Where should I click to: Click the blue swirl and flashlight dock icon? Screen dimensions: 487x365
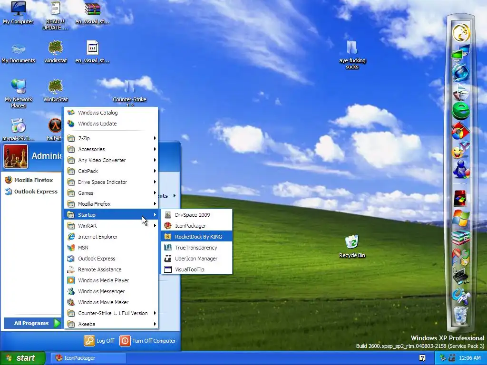click(x=460, y=296)
